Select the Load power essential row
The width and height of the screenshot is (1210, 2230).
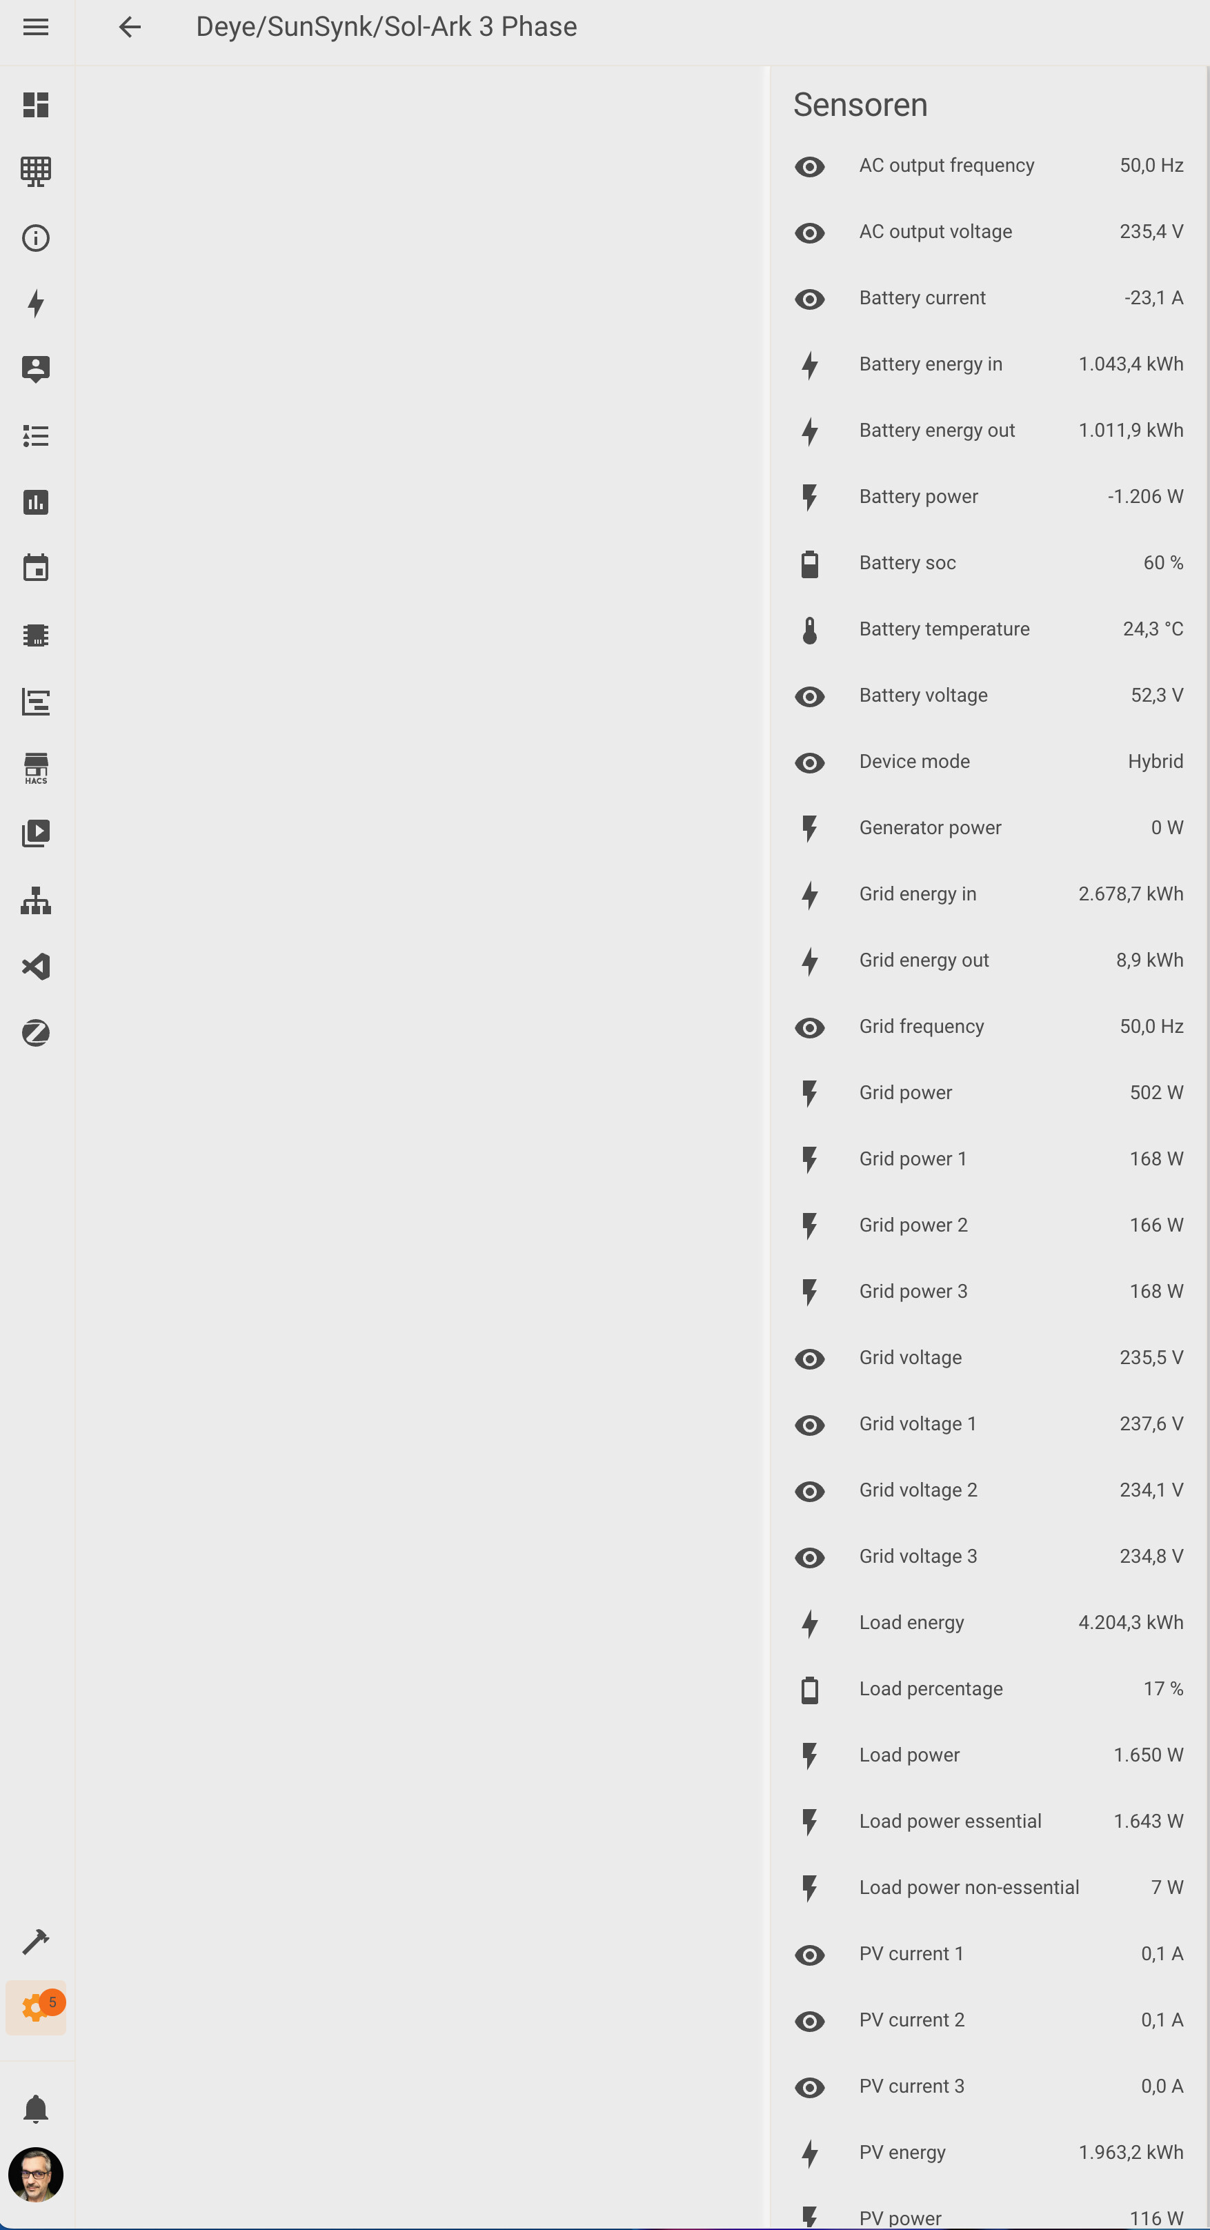click(989, 1822)
